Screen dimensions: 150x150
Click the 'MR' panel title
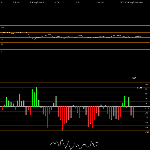pyautogui.click(x=134, y=78)
